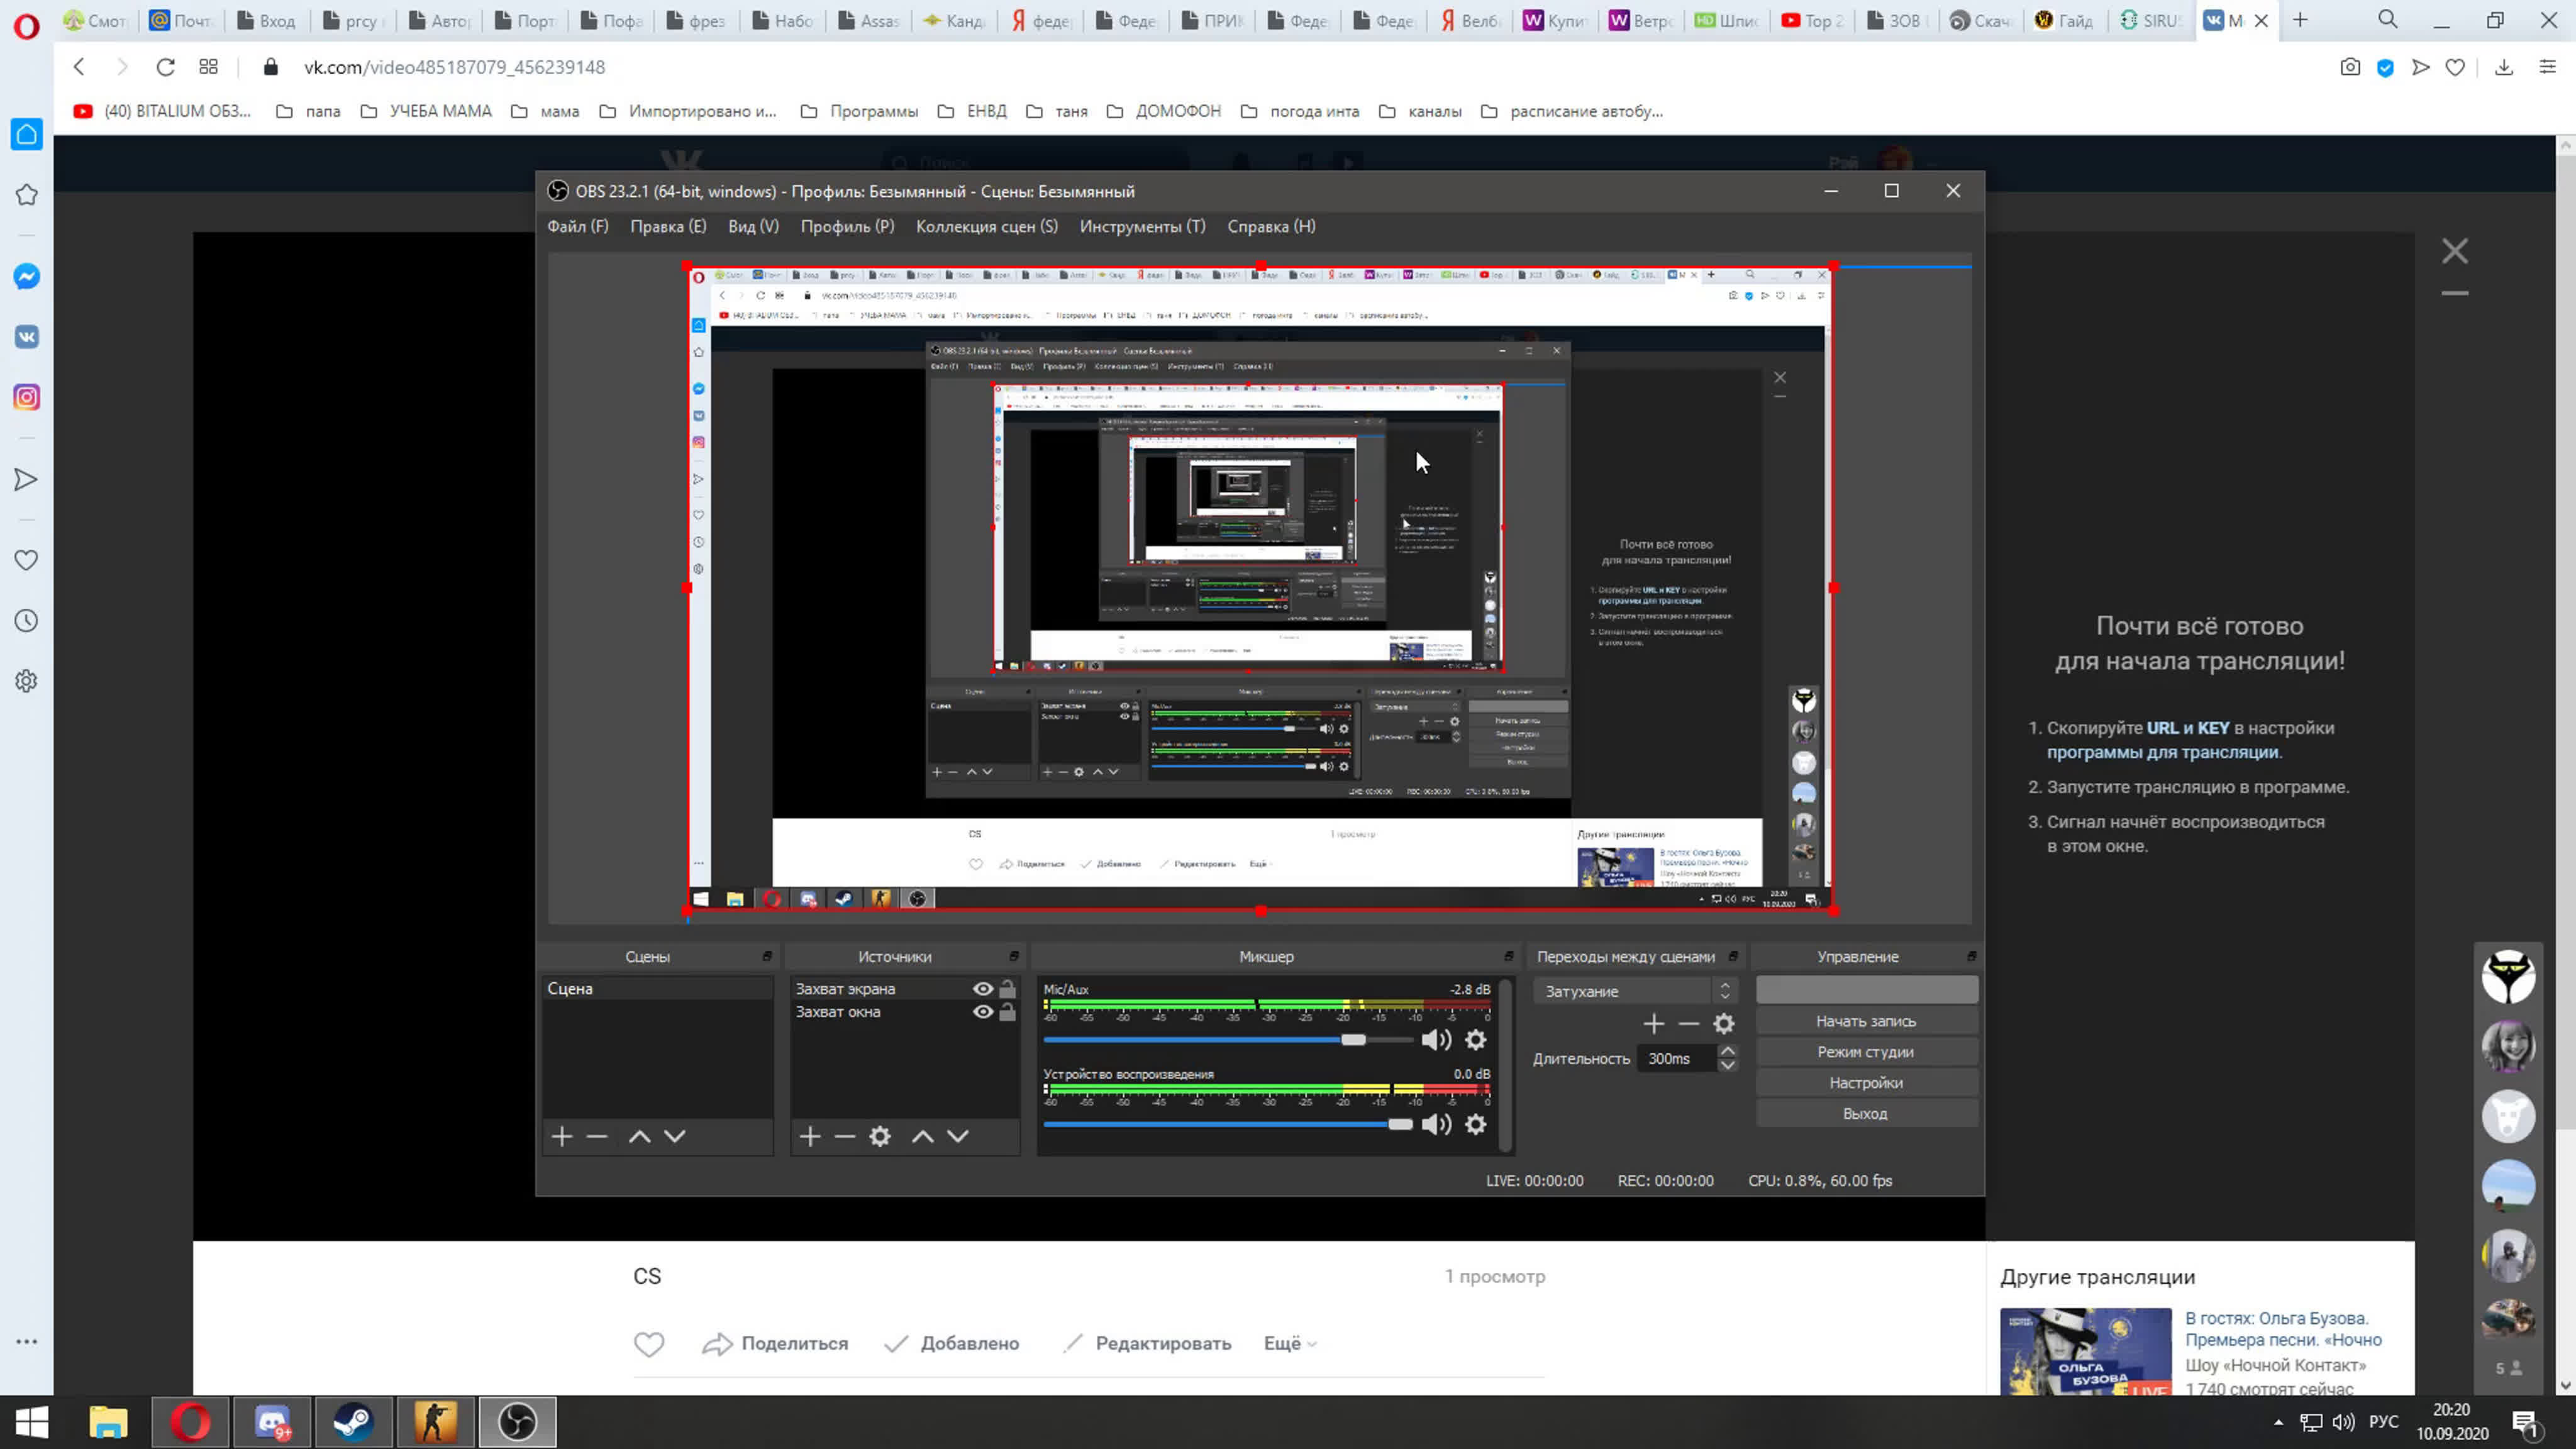Toggle visibility of Захват окна source
The width and height of the screenshot is (2576, 1449).
pos(983,1012)
